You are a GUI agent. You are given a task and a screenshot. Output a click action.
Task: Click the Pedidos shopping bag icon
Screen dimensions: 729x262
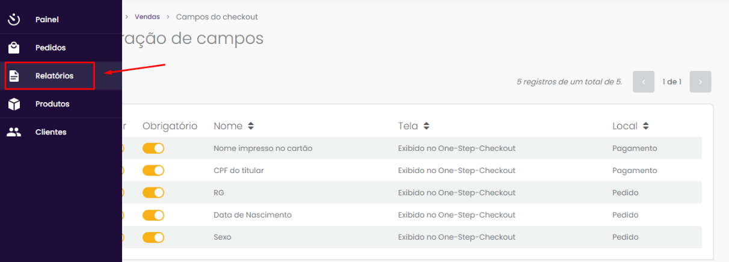tap(14, 47)
